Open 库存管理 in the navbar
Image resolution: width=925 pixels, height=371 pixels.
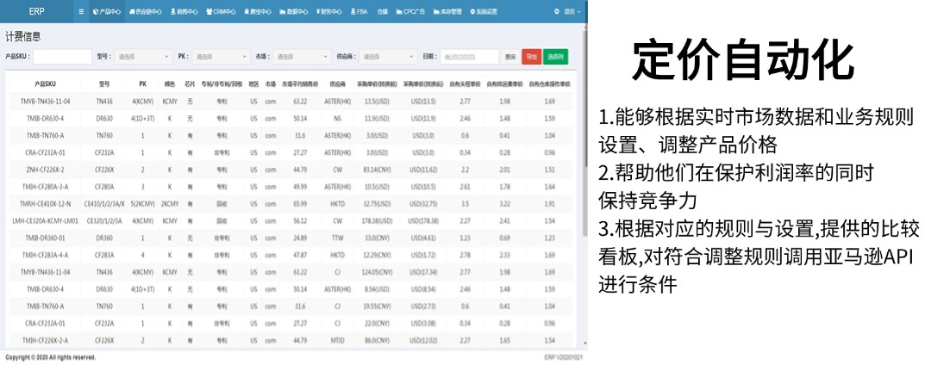coord(449,12)
